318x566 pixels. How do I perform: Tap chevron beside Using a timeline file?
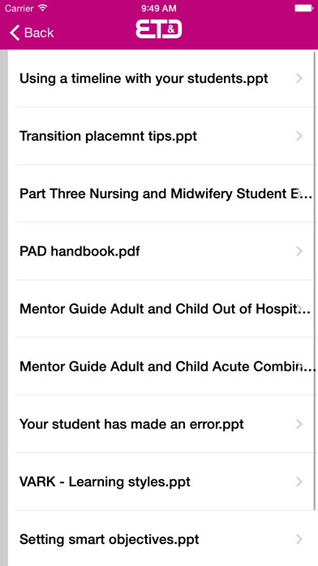299,78
